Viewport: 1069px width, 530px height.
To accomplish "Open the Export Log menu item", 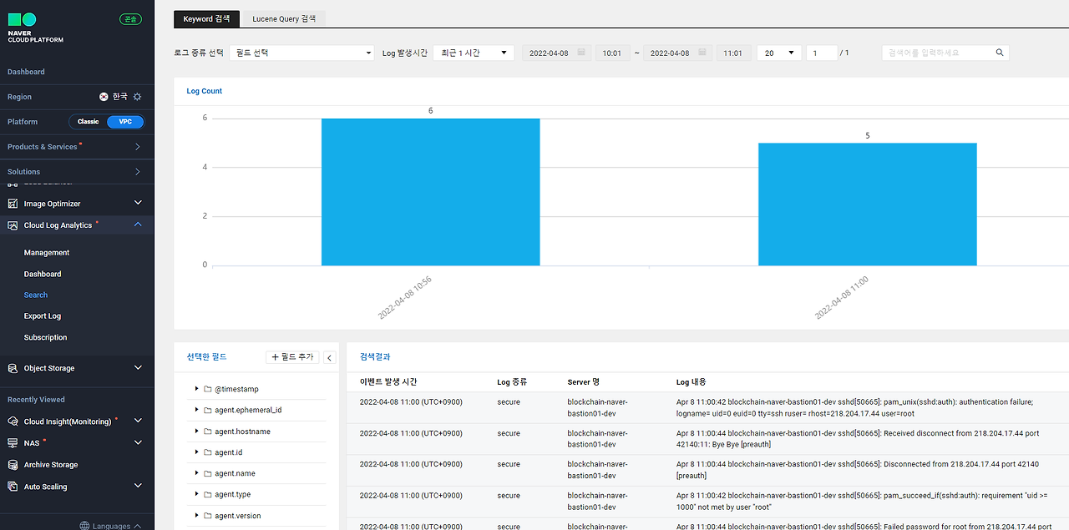I will click(43, 316).
